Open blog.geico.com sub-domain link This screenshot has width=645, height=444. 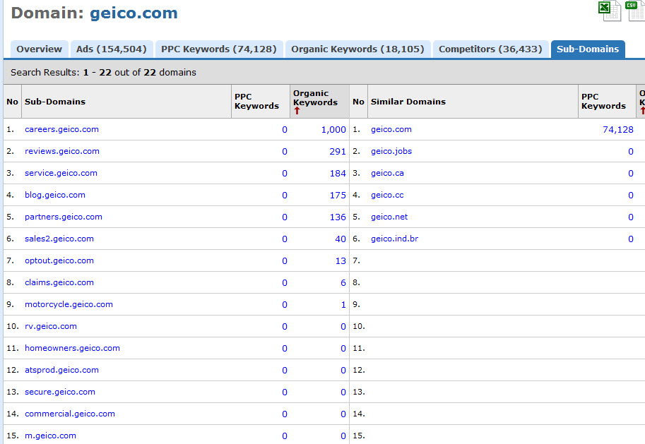point(55,195)
